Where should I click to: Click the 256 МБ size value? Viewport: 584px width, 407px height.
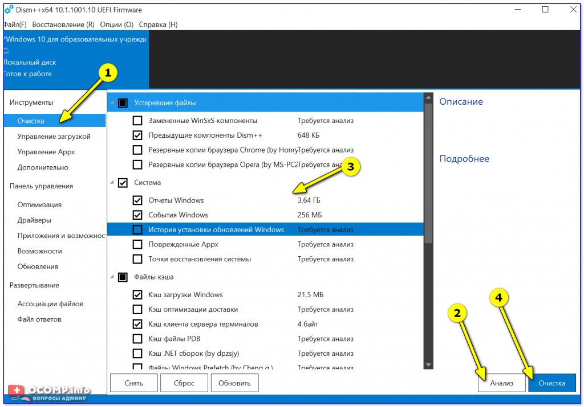tap(310, 215)
